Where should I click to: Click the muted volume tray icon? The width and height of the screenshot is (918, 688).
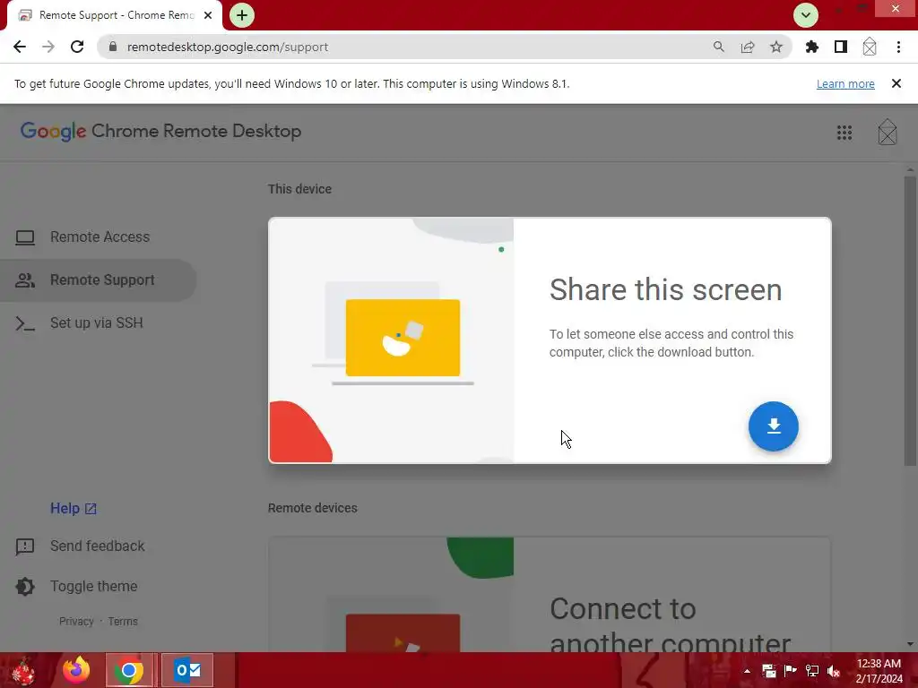pyautogui.click(x=834, y=671)
